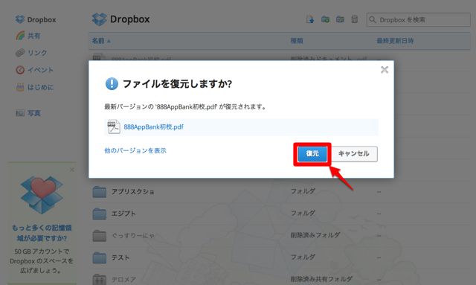Cancel the dialog via キャンセル button
Screen dimensions: 476x285
click(354, 154)
